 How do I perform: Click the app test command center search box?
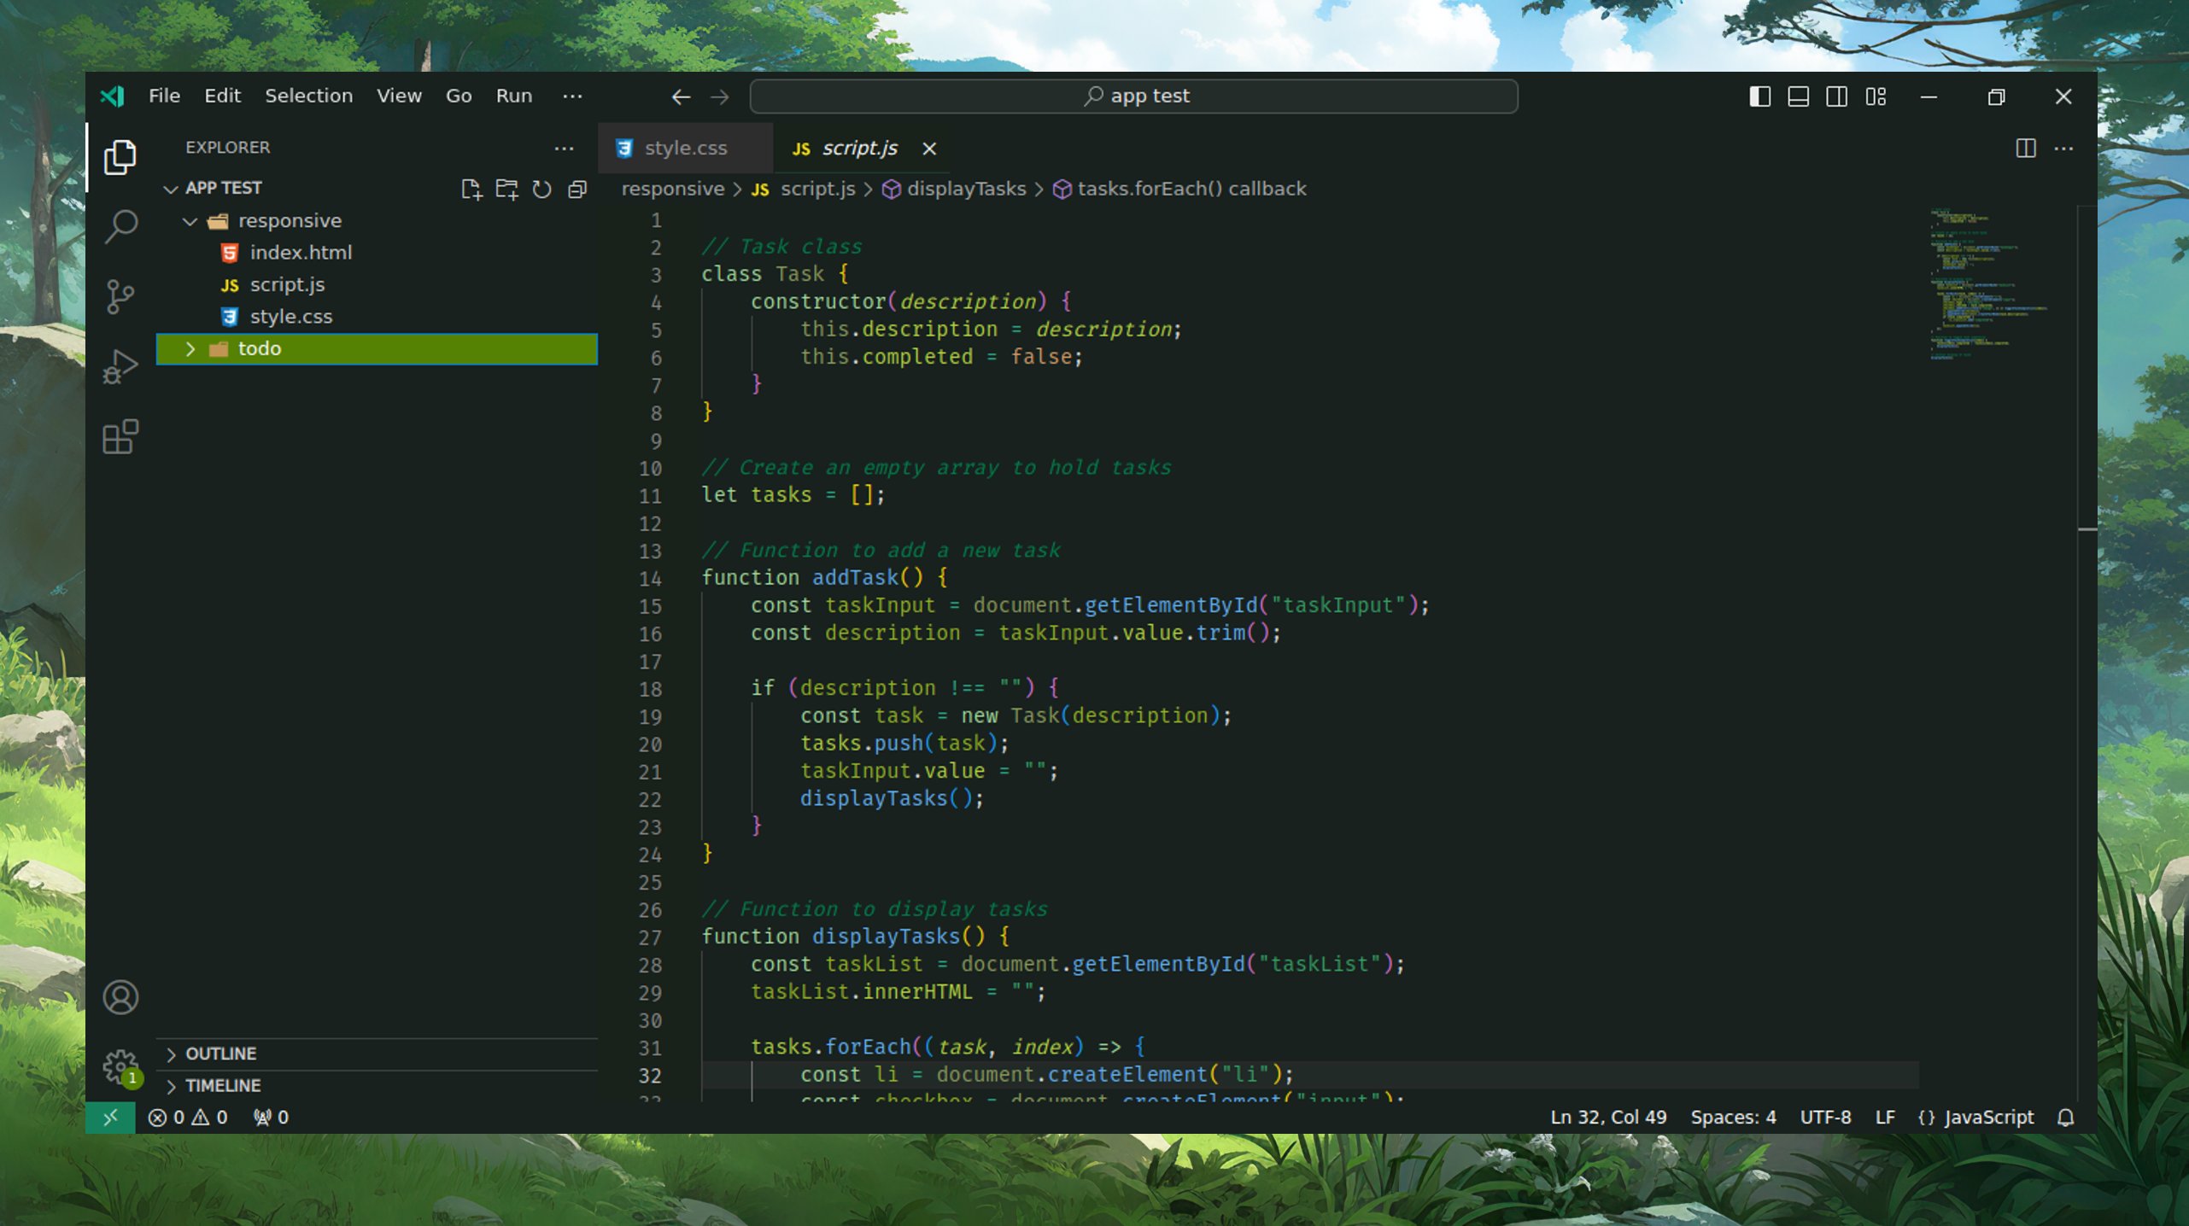[1133, 96]
